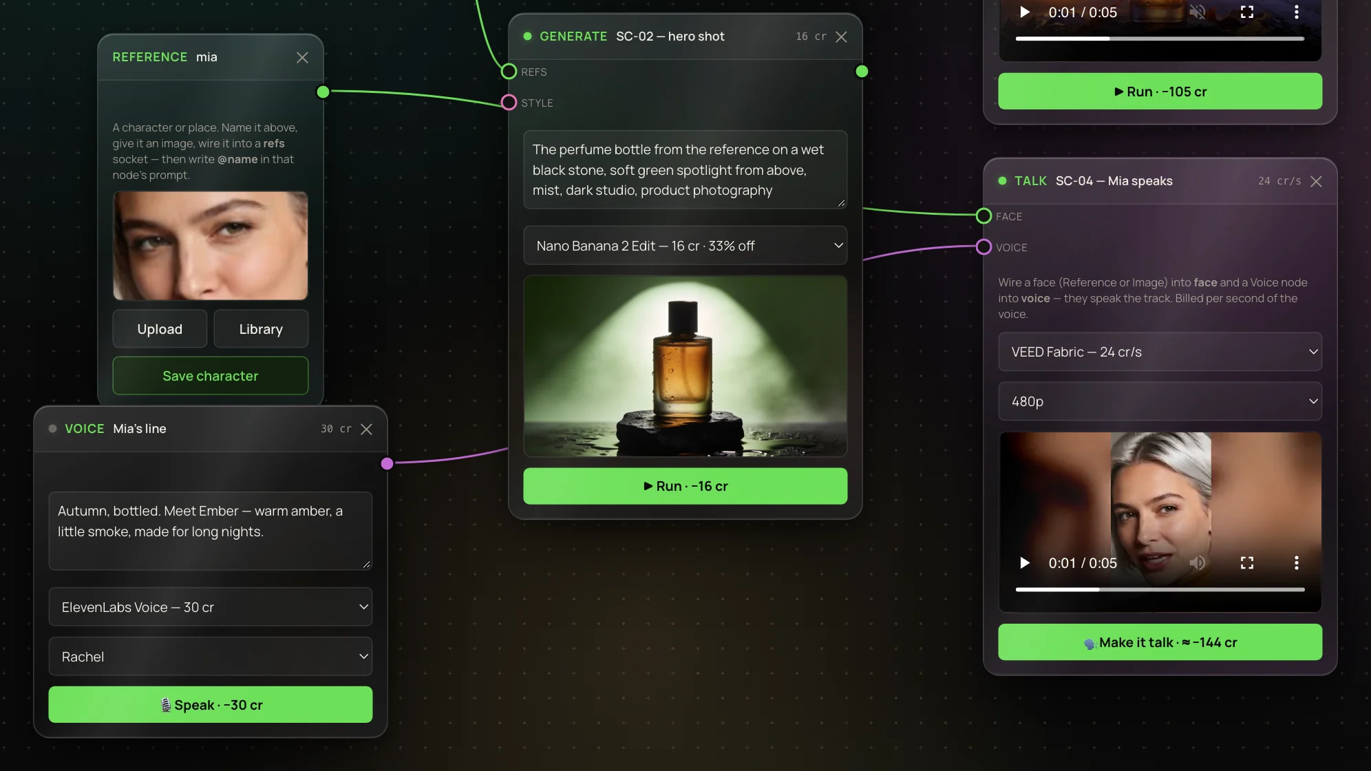Click Make it talk −144 cr button
The width and height of the screenshot is (1371, 771).
1160,642
